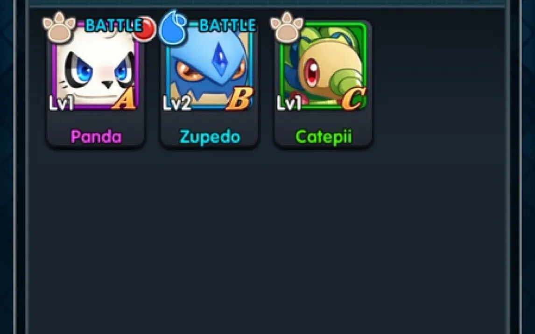Click the paw type icon on Catepii

pyautogui.click(x=287, y=27)
